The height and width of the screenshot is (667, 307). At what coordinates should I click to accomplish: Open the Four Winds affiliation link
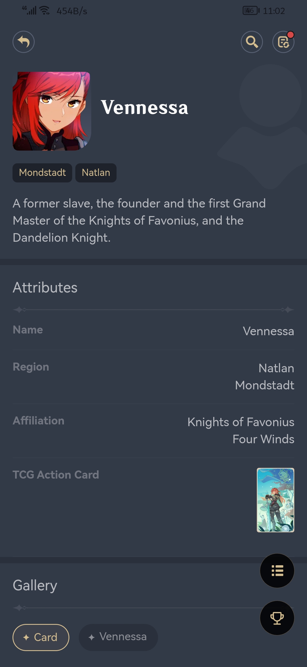263,439
